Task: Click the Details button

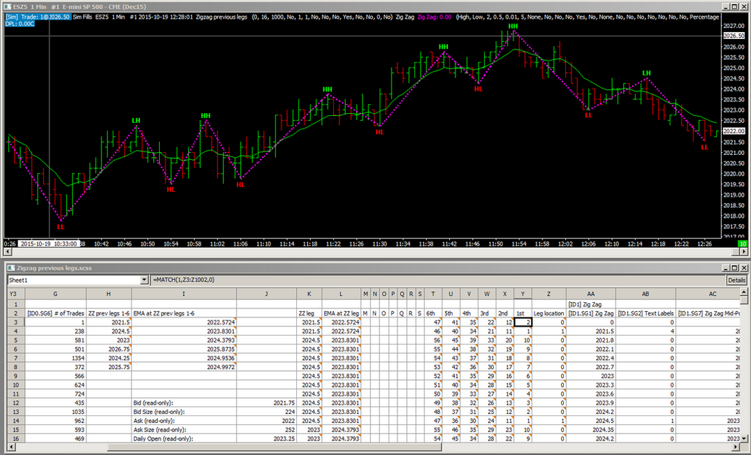Action: tap(736, 280)
